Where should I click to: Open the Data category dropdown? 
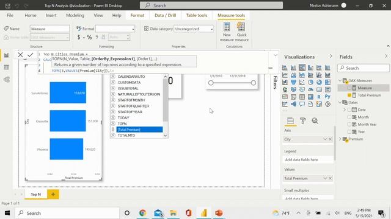194,29
